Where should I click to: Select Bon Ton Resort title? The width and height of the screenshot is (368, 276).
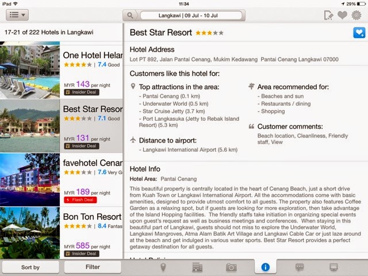[92, 217]
